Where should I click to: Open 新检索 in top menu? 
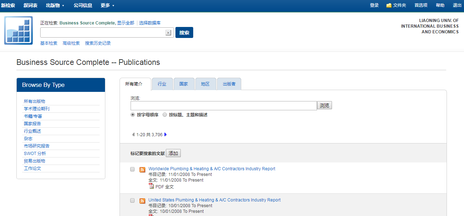pyautogui.click(x=8, y=5)
